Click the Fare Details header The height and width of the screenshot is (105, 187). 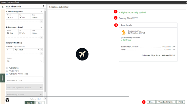pyautogui.click(x=126, y=25)
